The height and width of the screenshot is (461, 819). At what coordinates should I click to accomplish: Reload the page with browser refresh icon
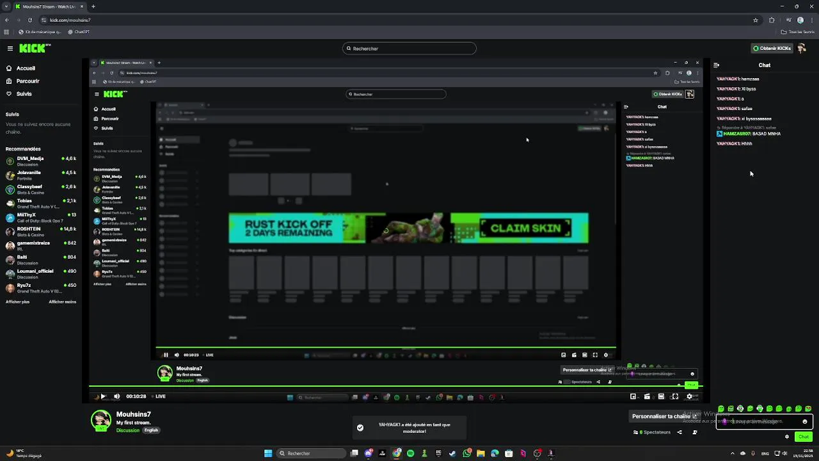coord(29,20)
